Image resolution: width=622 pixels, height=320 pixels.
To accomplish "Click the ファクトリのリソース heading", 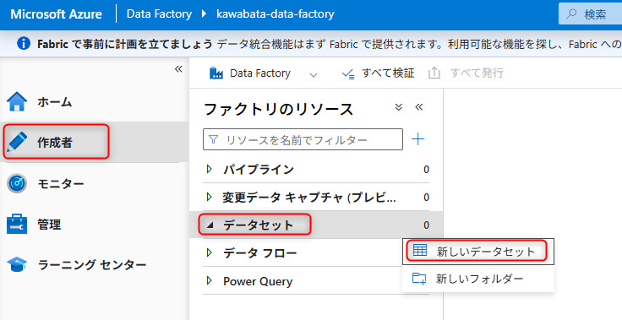I will pyautogui.click(x=278, y=109).
